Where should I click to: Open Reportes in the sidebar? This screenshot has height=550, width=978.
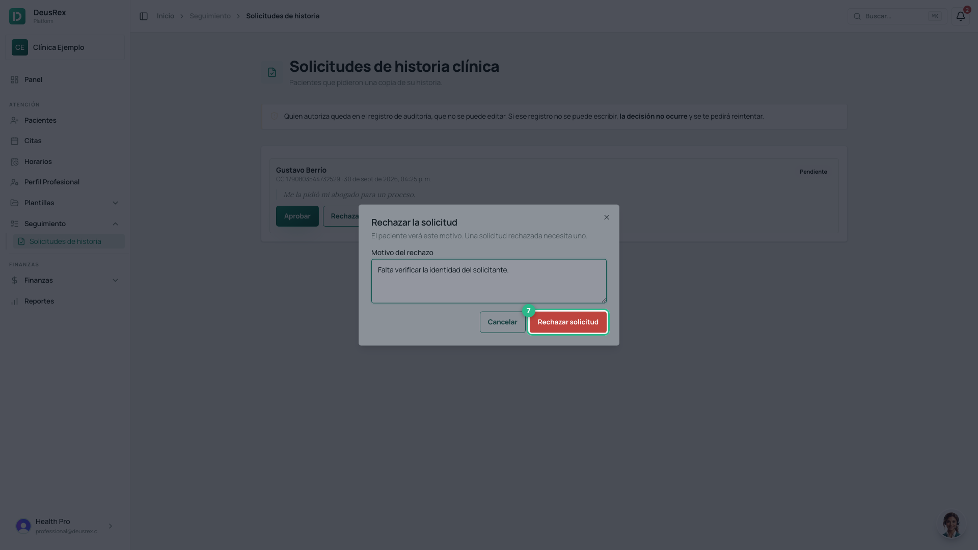pyautogui.click(x=65, y=301)
